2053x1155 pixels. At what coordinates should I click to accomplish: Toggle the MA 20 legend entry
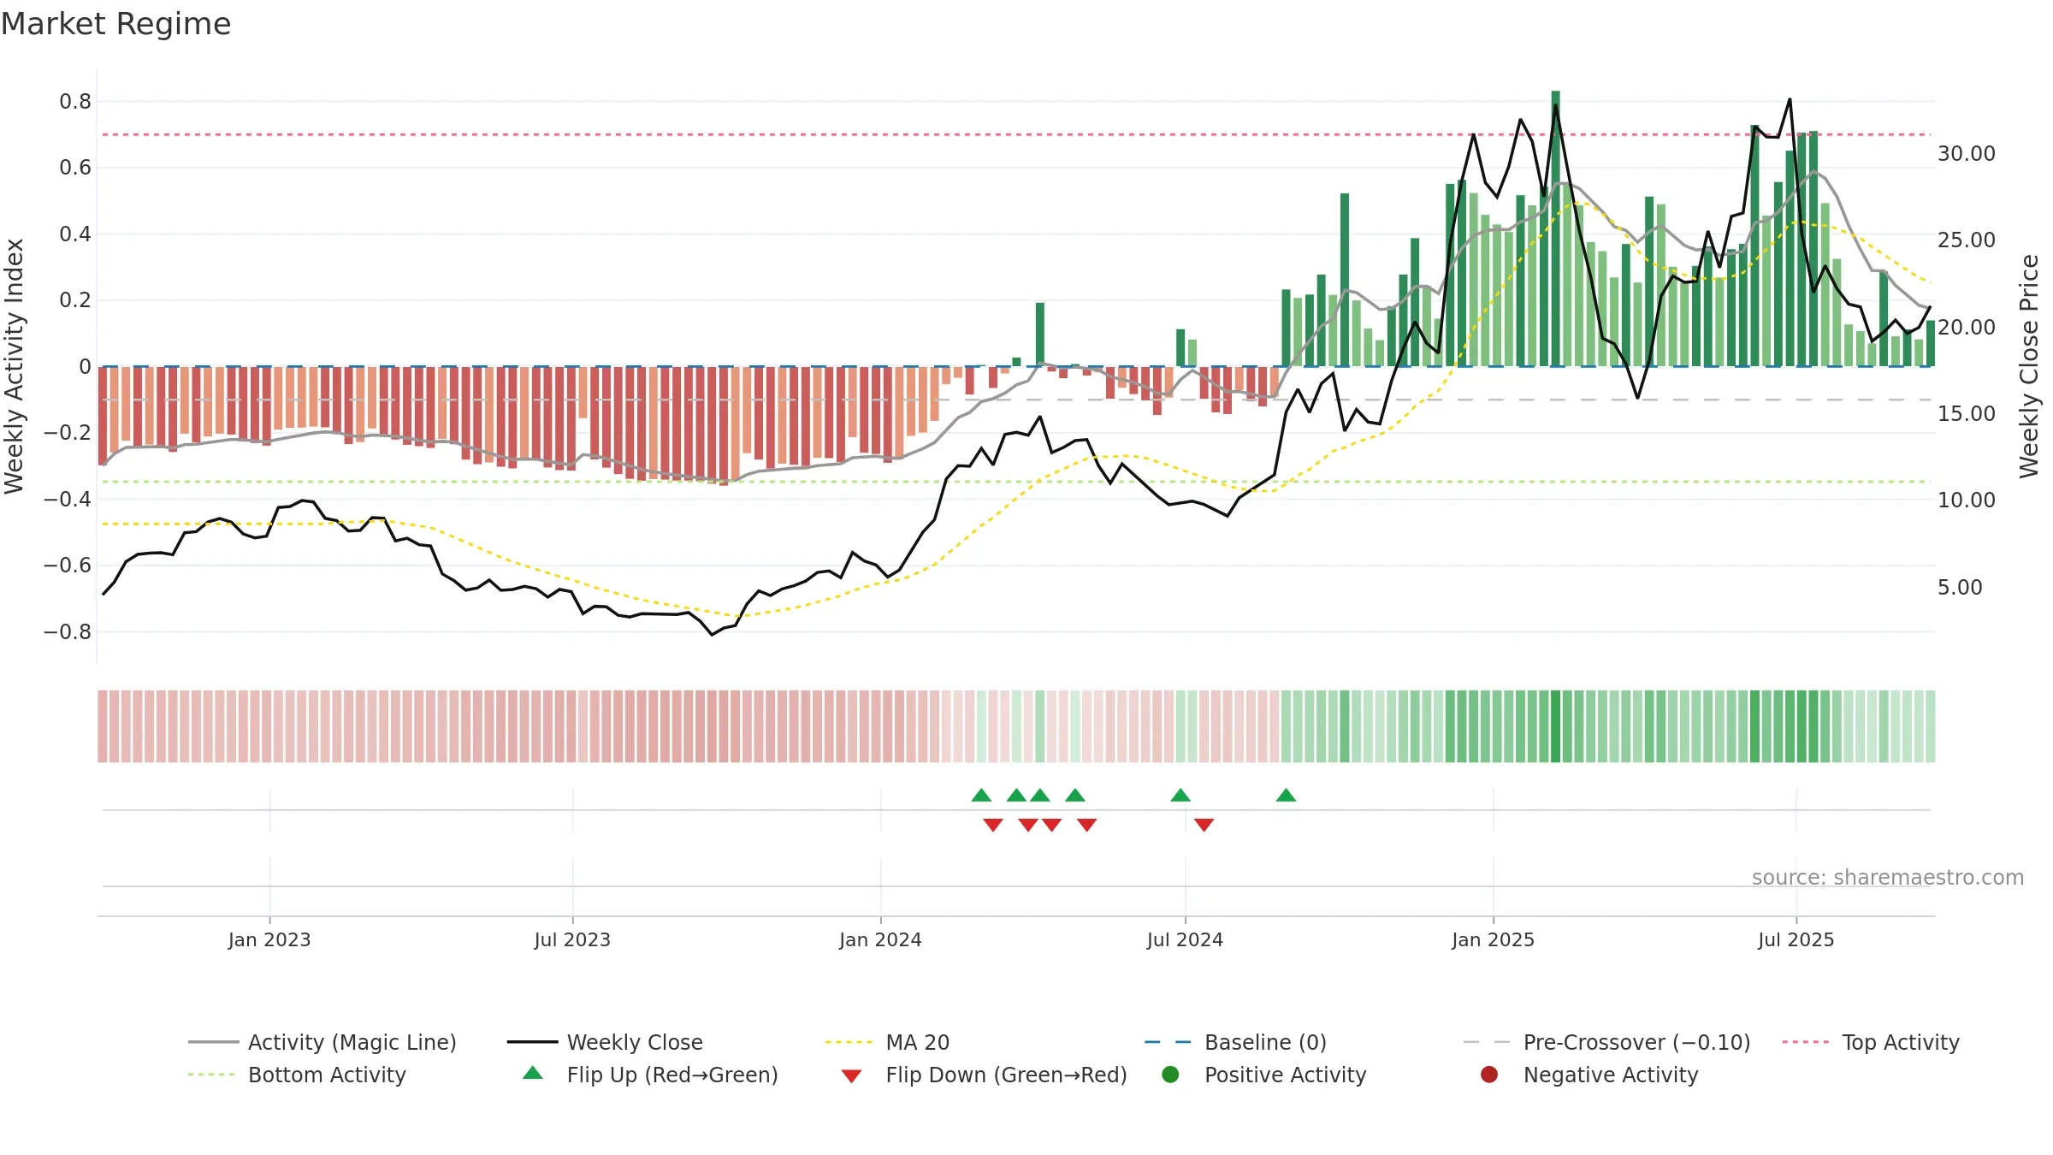pyautogui.click(x=887, y=1042)
